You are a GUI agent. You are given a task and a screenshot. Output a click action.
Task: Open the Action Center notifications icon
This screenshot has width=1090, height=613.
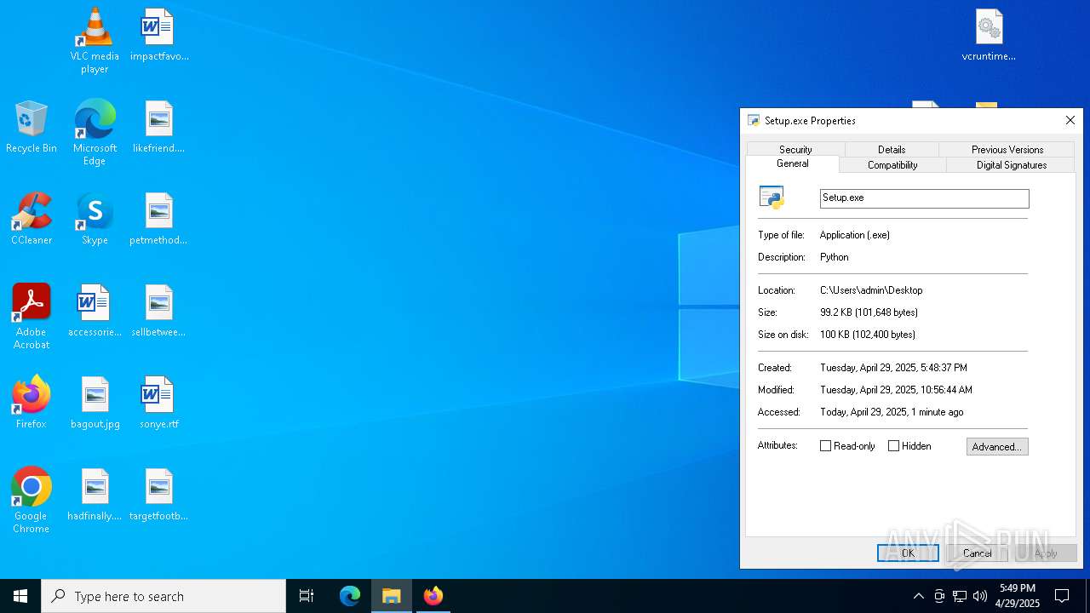[x=1062, y=596]
